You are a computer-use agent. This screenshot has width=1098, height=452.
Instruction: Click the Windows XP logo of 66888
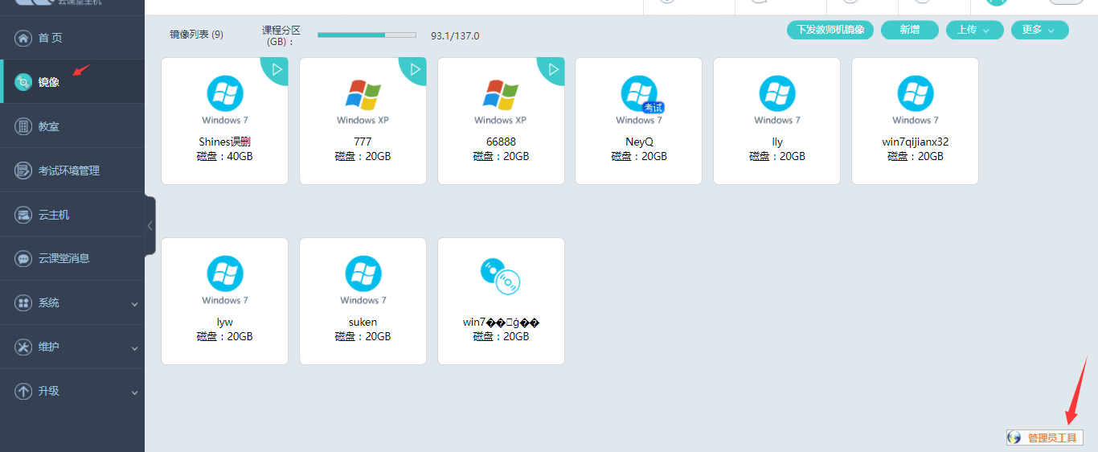pyautogui.click(x=501, y=94)
